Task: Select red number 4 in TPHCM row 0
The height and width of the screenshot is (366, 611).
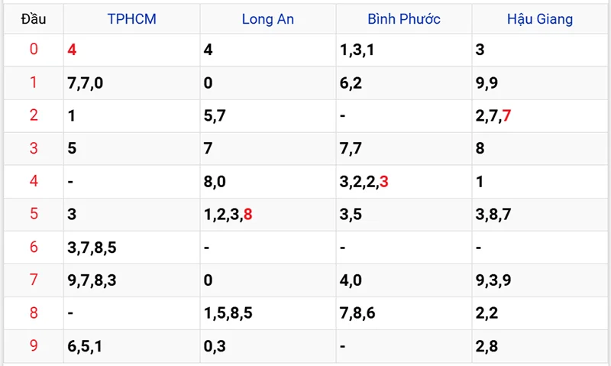Action: (72, 50)
